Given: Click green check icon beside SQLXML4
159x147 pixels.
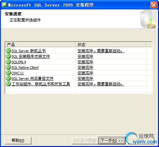Looking at the screenshot, I should tap(8, 62).
